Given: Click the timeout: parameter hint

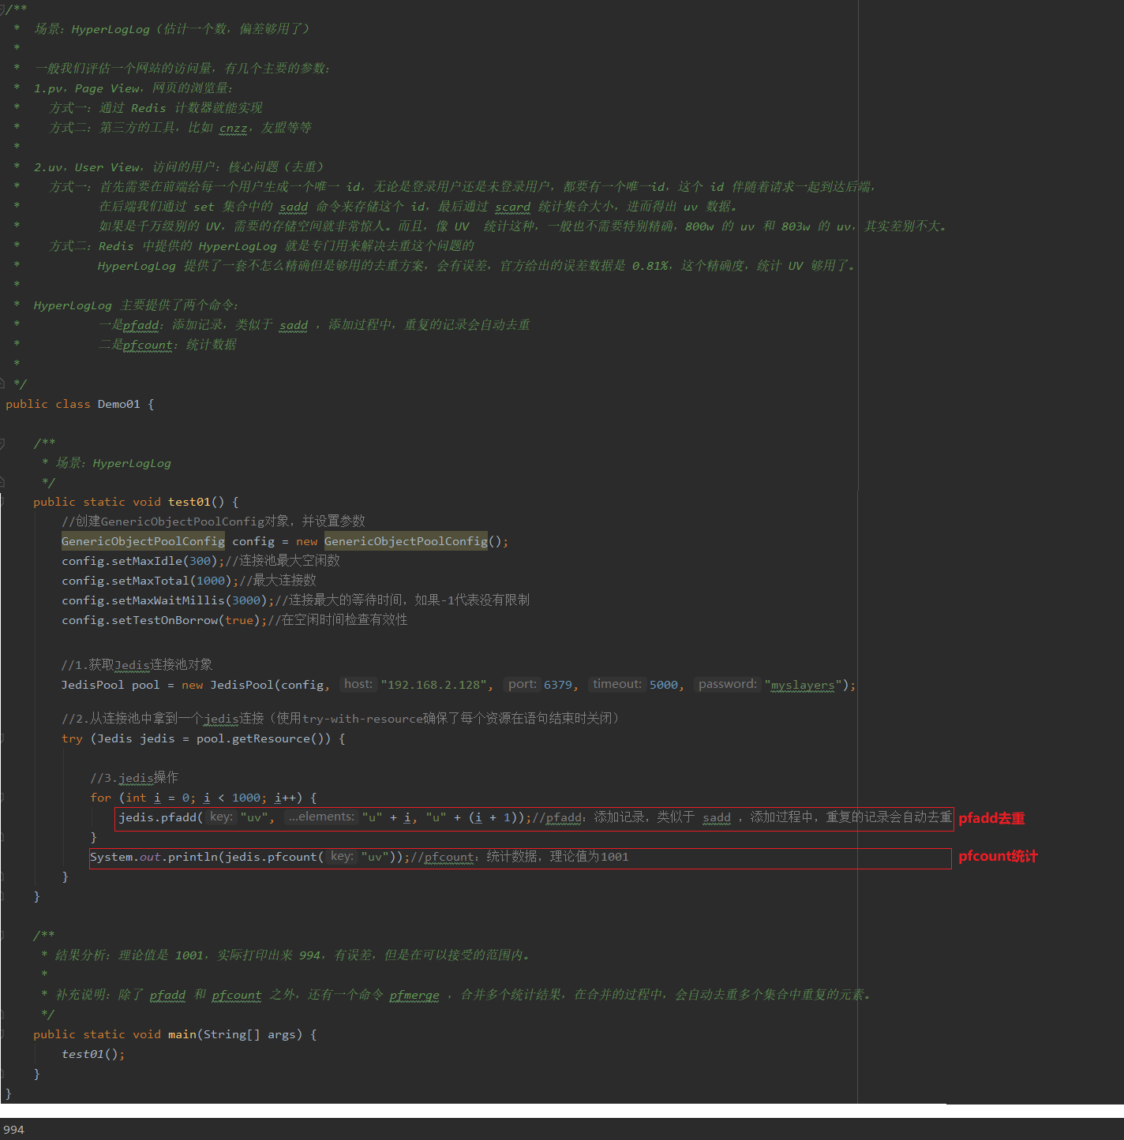Looking at the screenshot, I should (x=616, y=684).
